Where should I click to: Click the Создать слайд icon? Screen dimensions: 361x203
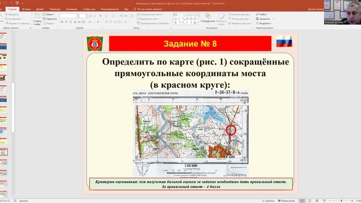tap(37, 16)
